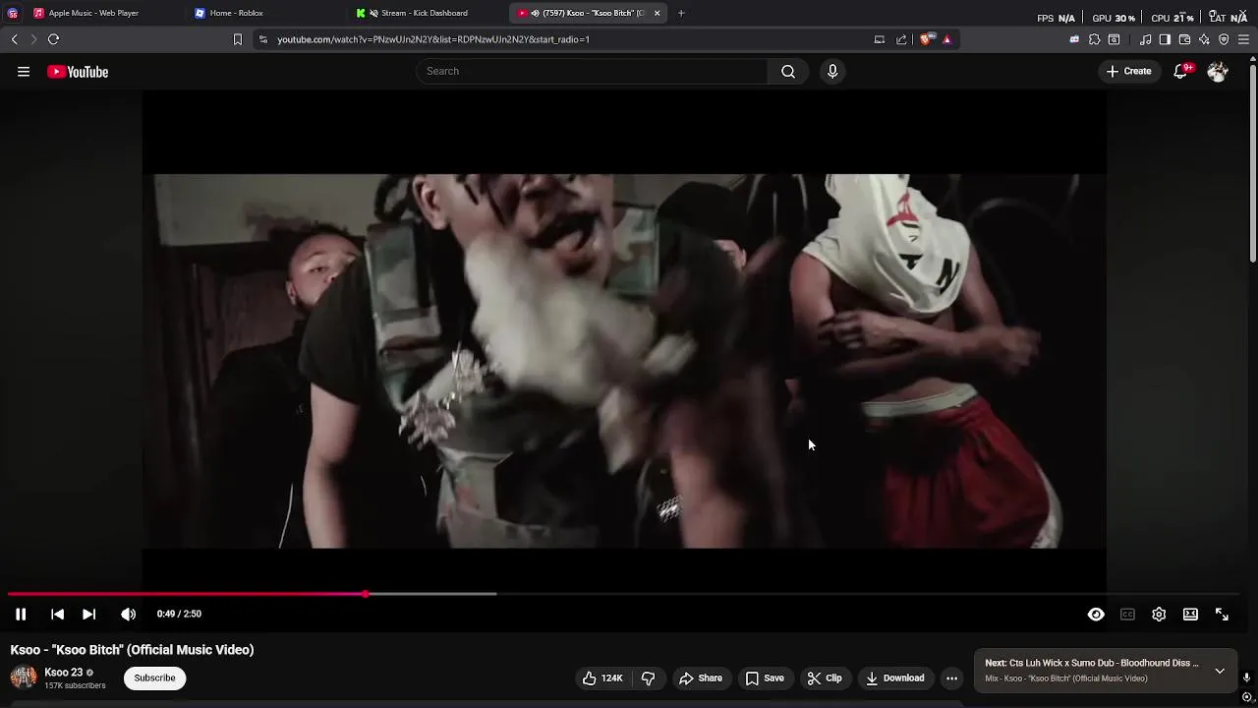Open player settings gear
The height and width of the screenshot is (708, 1258).
(x=1159, y=614)
